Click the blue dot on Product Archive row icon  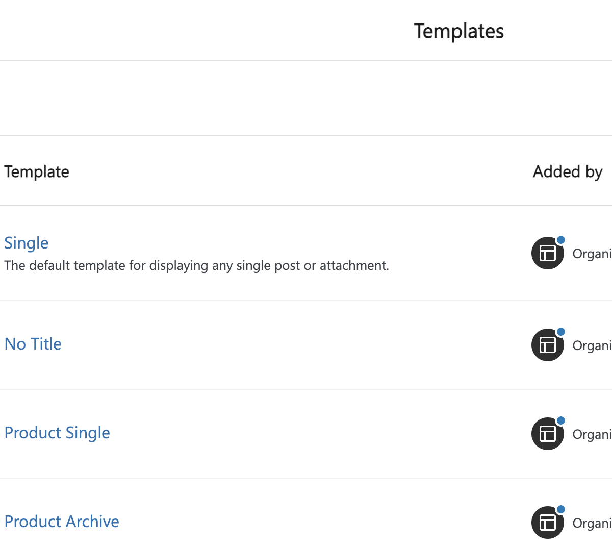tap(560, 509)
